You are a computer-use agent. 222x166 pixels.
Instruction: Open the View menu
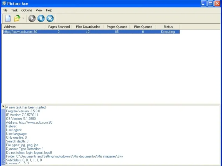tap(39, 10)
